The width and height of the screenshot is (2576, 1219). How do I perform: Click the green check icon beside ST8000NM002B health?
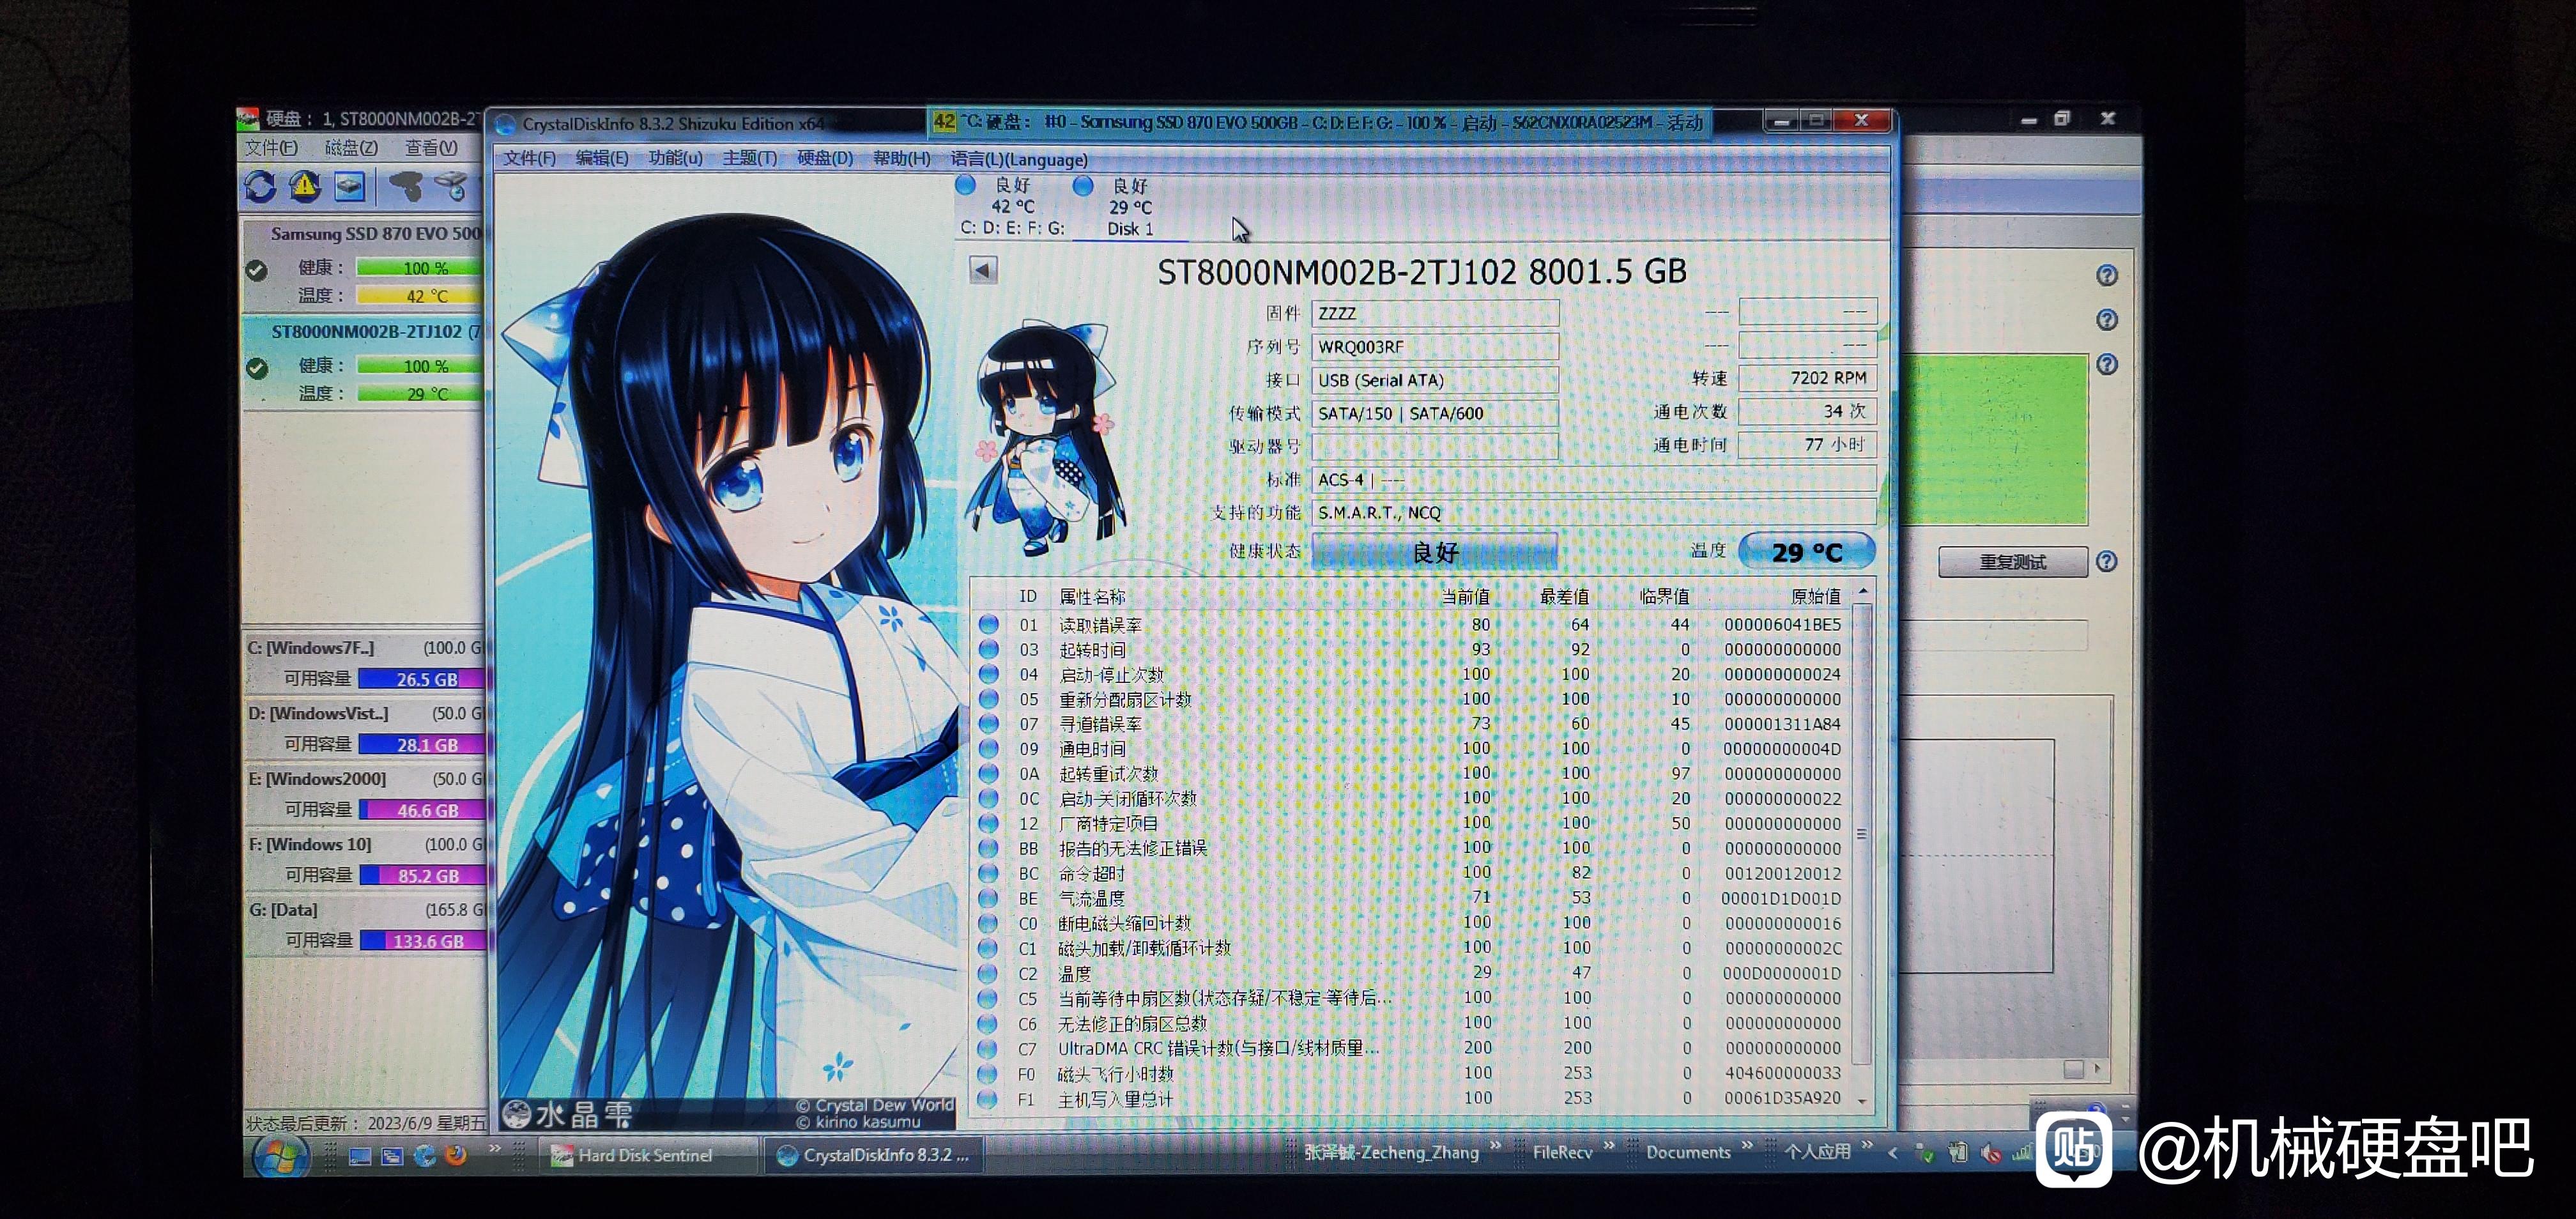(257, 368)
